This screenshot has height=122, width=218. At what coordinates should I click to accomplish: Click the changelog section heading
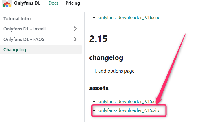tap(106, 58)
